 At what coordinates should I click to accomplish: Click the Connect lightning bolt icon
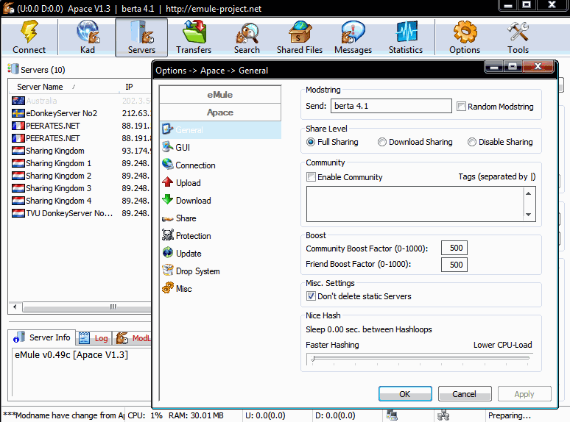click(29, 32)
